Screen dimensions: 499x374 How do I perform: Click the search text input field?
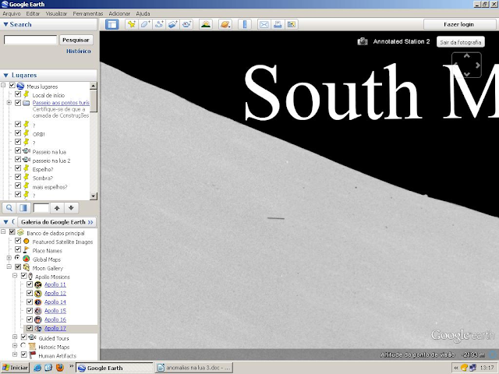click(x=30, y=40)
